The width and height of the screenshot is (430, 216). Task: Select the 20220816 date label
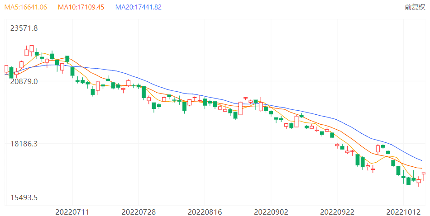[x=205, y=212]
